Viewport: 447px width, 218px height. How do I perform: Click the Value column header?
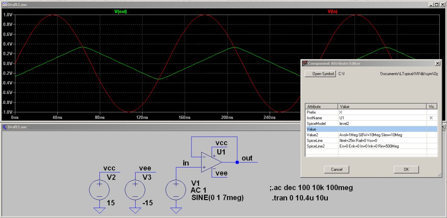[x=382, y=106]
